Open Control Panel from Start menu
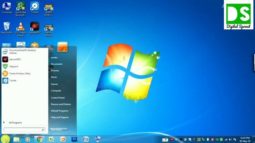The image size is (255, 143). click(57, 98)
